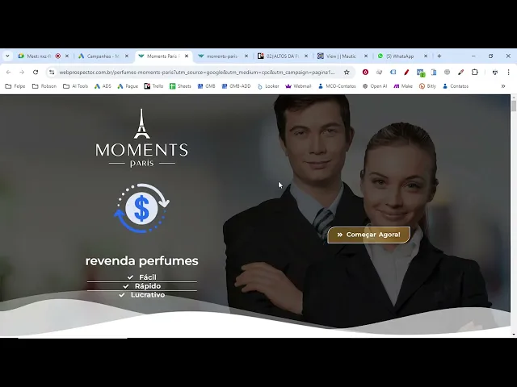Click the address bar URL field
Image resolution: width=517 pixels, height=387 pixels.
(197, 73)
